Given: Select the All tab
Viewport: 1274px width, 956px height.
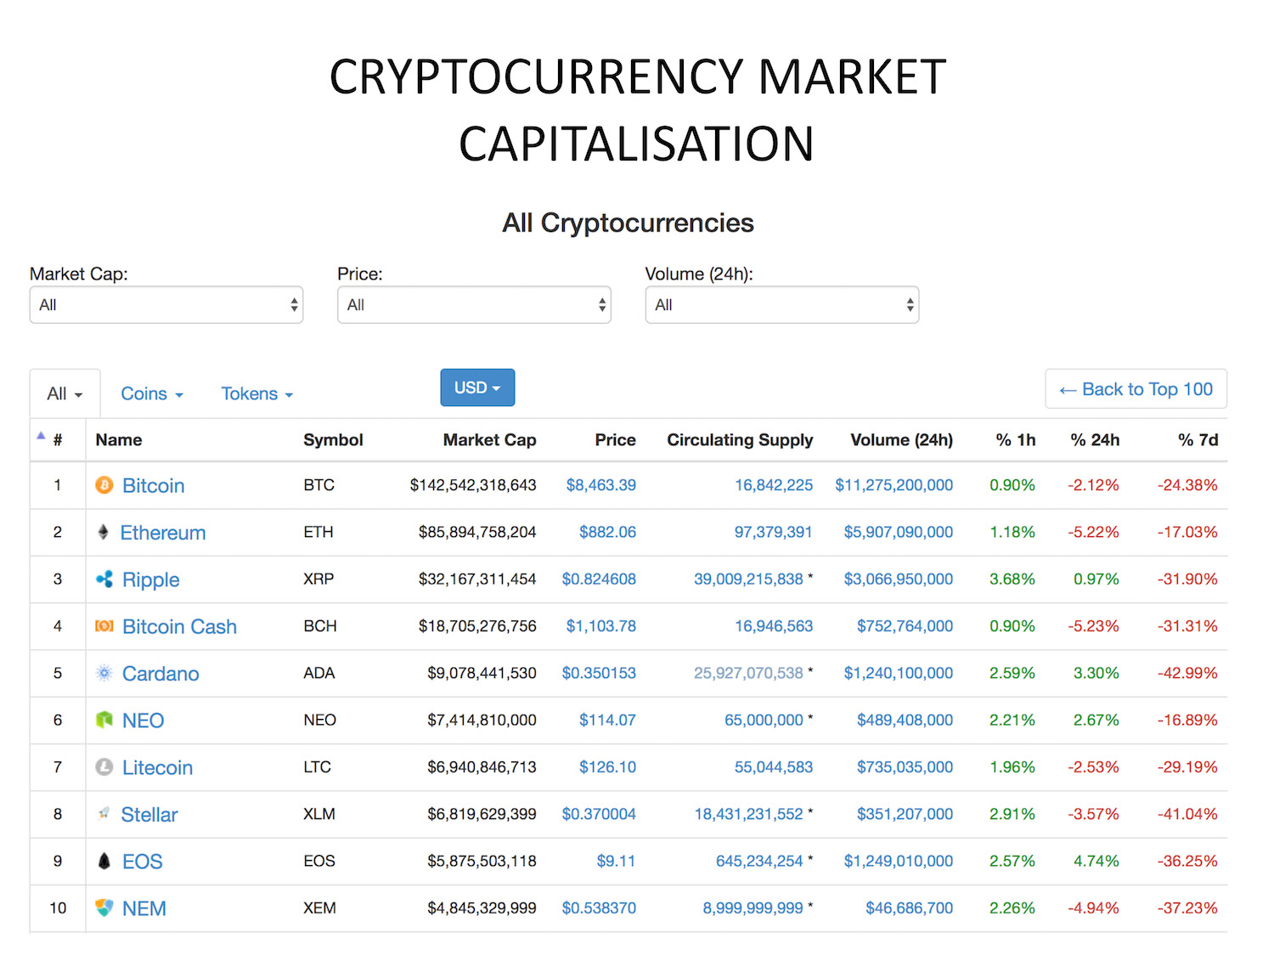Looking at the screenshot, I should [65, 394].
